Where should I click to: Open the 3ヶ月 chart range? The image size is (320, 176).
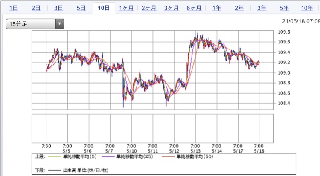(x=172, y=8)
